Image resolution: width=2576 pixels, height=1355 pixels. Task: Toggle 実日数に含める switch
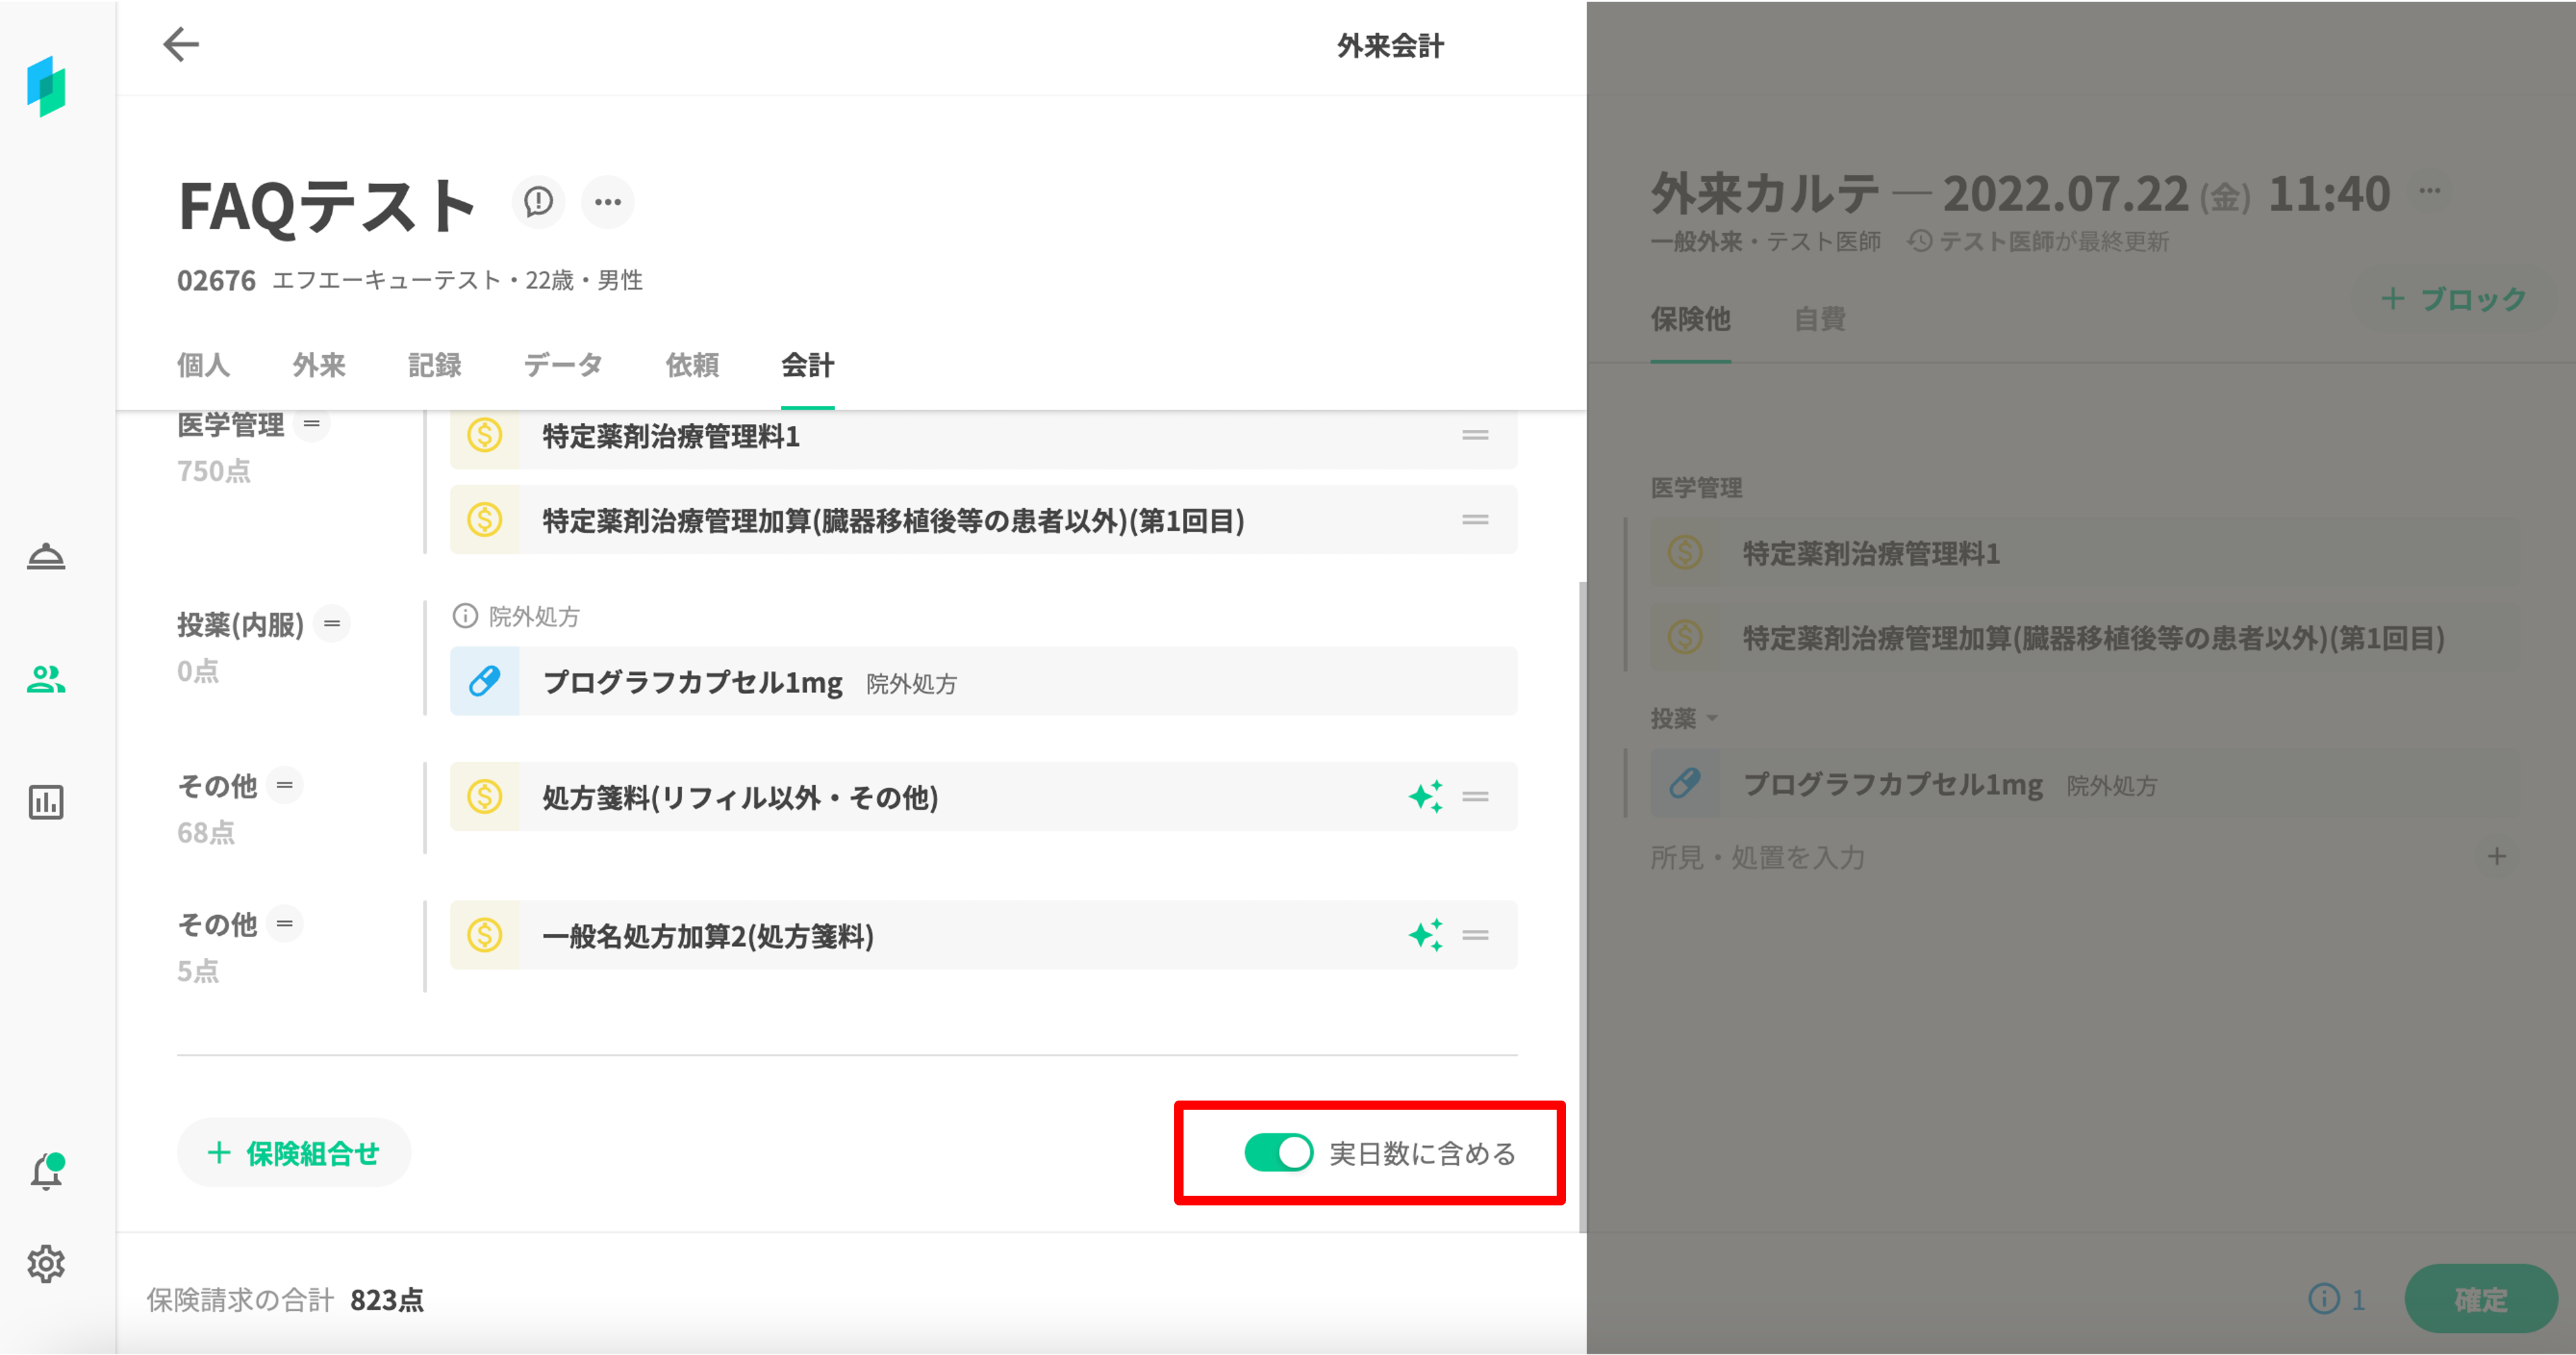tap(1278, 1153)
